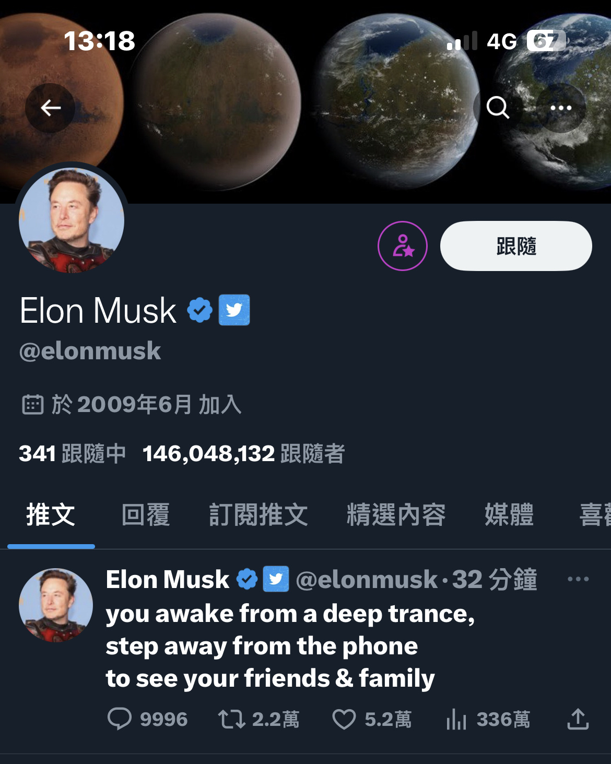The height and width of the screenshot is (764, 611).
Task: Open the tweet's three-dot more menu
Action: tap(578, 579)
